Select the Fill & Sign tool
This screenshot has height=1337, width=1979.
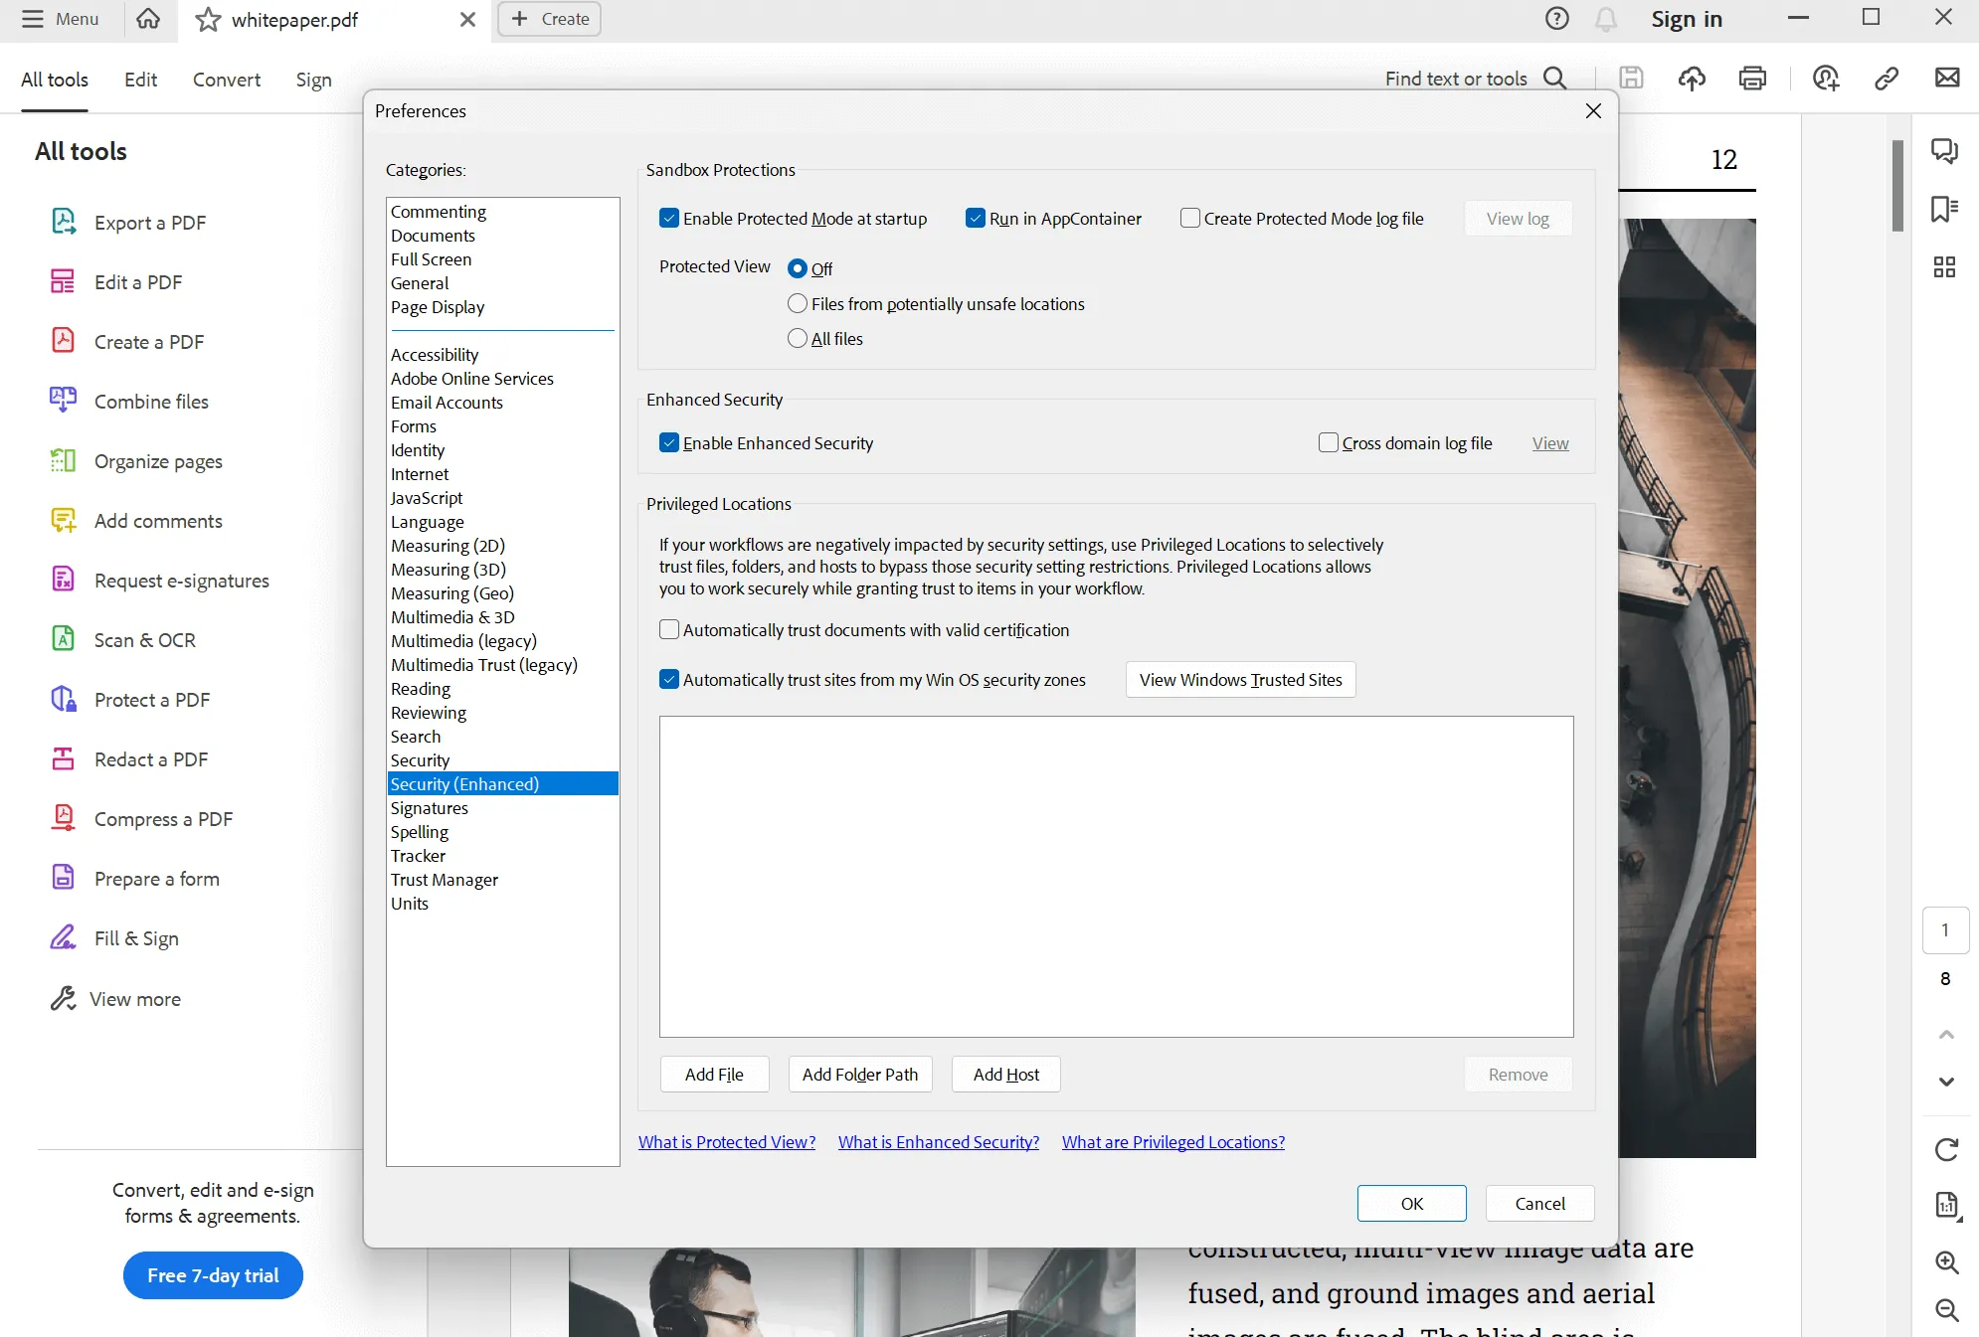(136, 937)
